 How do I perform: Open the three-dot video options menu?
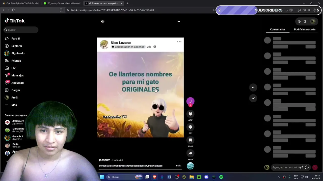click(x=178, y=21)
